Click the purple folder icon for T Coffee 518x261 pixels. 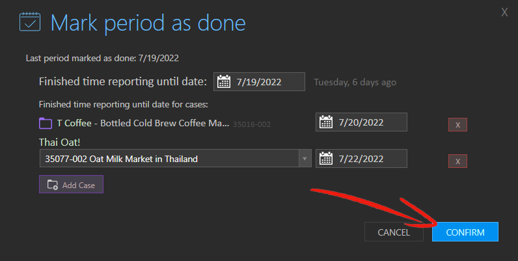46,124
